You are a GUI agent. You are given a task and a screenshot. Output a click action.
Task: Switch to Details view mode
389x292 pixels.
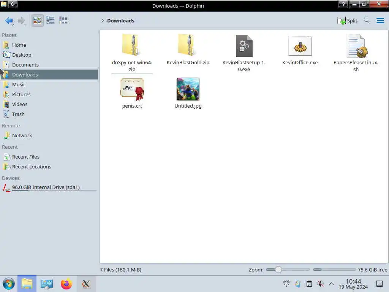pos(63,21)
